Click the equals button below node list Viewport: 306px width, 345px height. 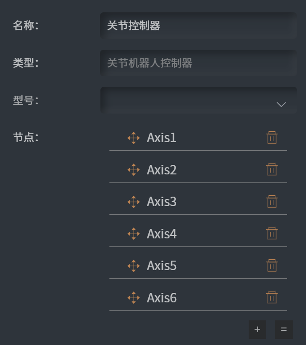284,329
